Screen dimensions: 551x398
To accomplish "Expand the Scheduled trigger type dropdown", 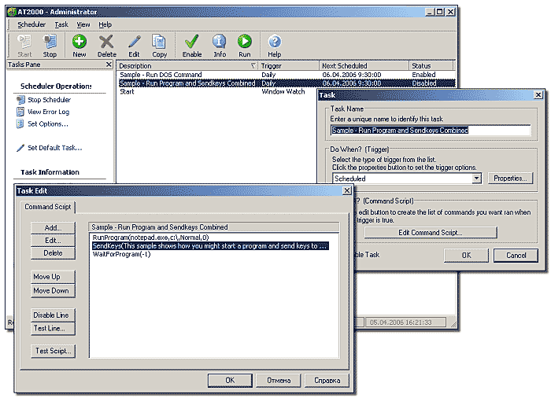I will click(x=477, y=179).
